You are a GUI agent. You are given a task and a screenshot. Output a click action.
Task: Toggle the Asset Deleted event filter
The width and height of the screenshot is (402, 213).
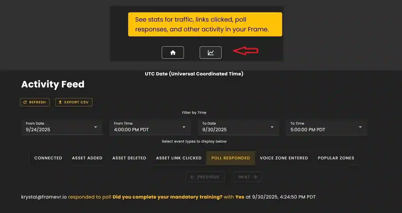pos(129,158)
